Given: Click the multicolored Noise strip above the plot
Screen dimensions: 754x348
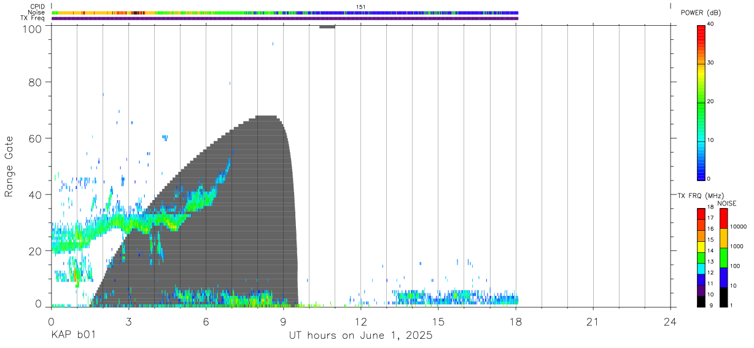Looking at the screenshot, I should coord(285,12).
